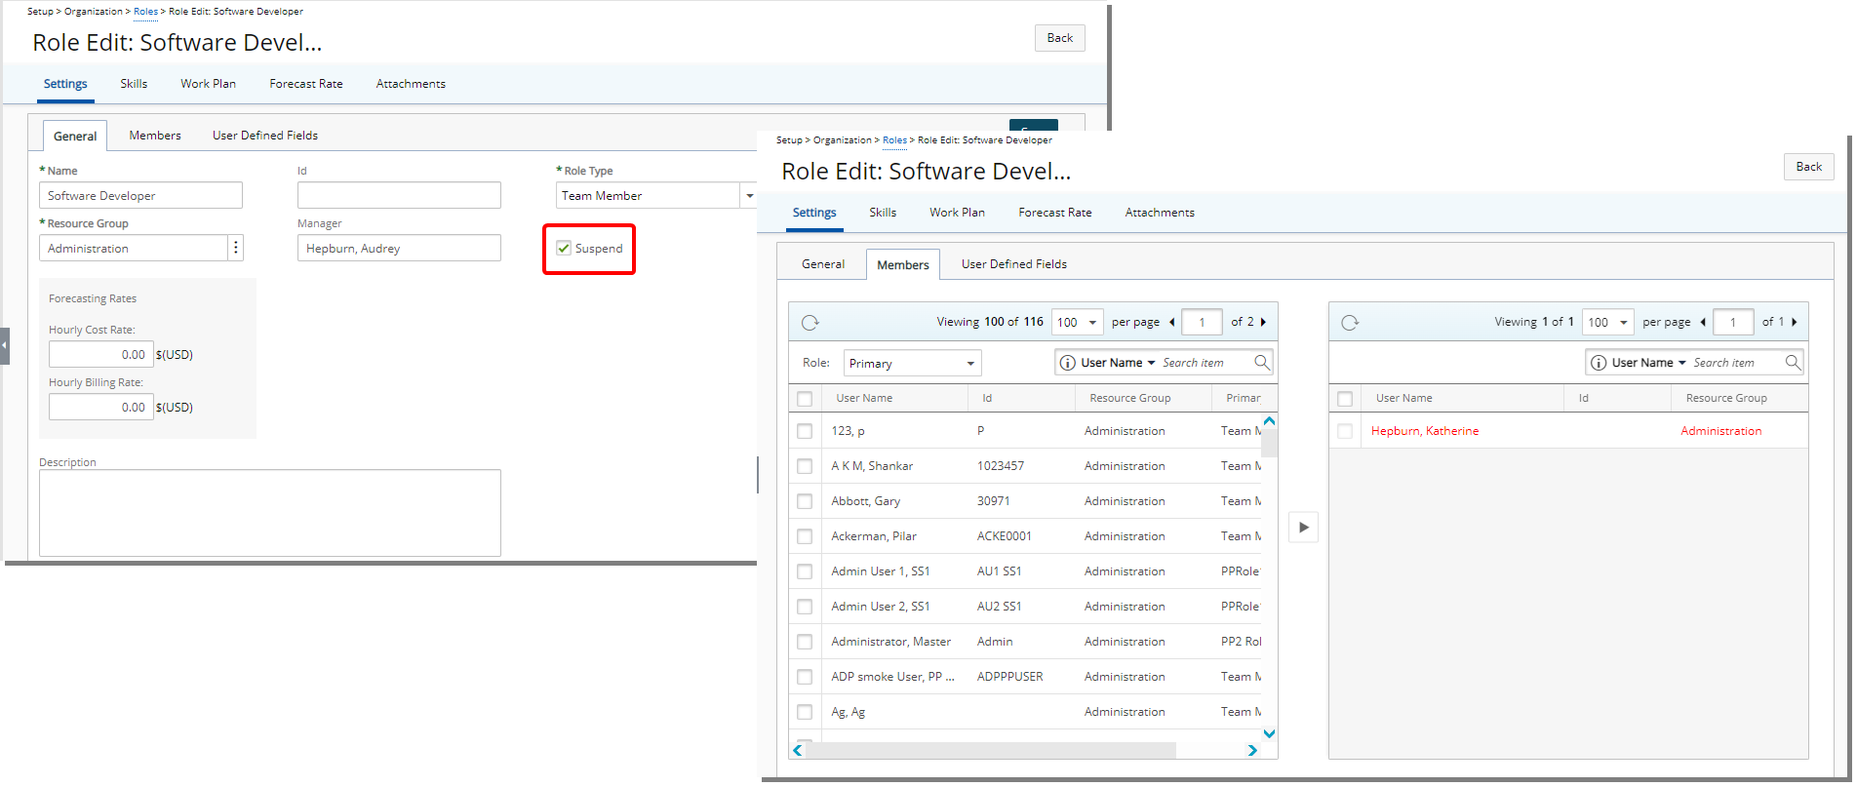Click the info icon beside left User Name filter
This screenshot has height=787, width=1857.
[1068, 363]
